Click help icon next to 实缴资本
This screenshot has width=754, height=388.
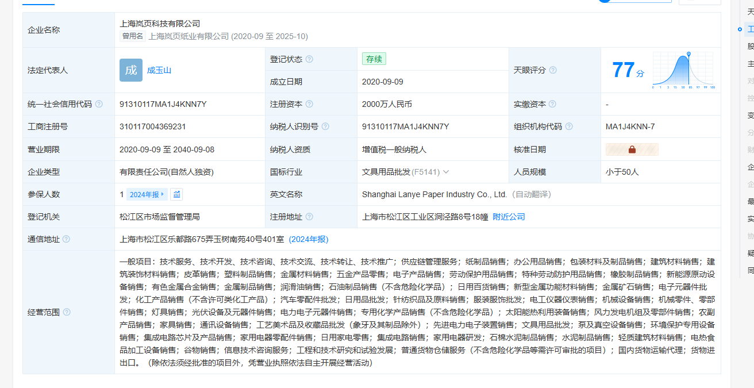[552, 104]
